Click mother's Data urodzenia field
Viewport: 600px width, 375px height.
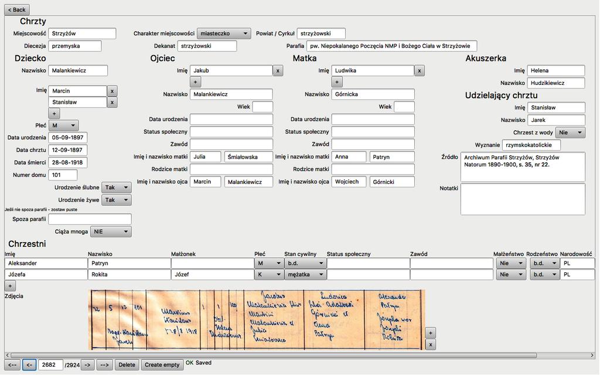click(x=373, y=120)
